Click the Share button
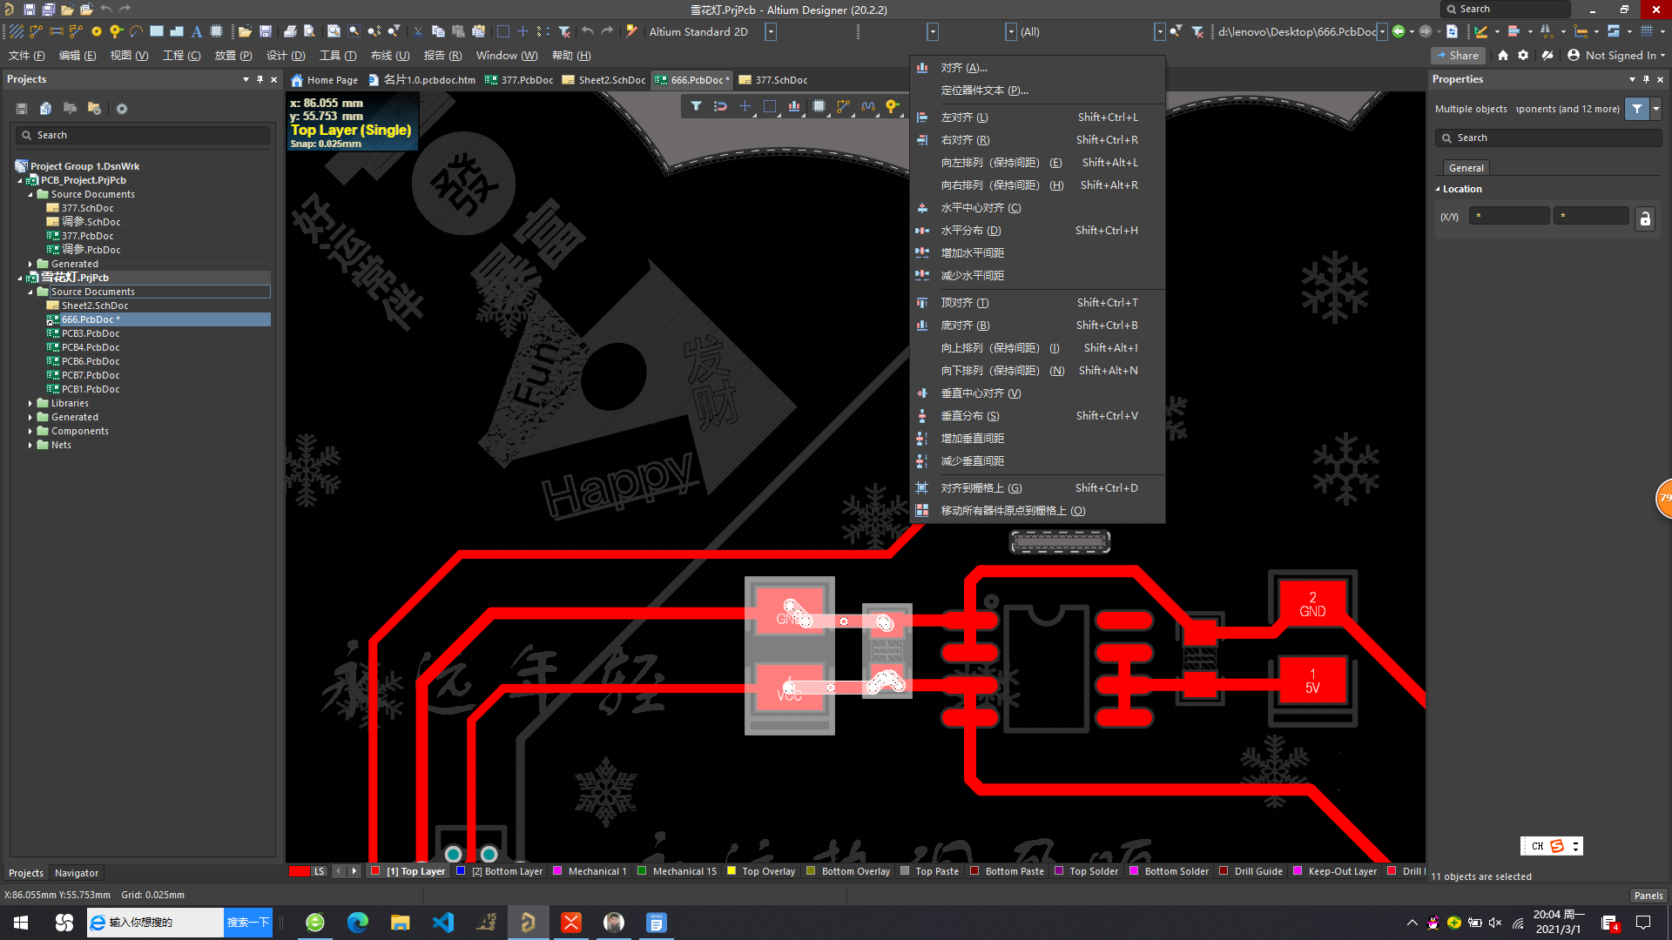Screen dimensions: 1672x940 (x=1457, y=55)
